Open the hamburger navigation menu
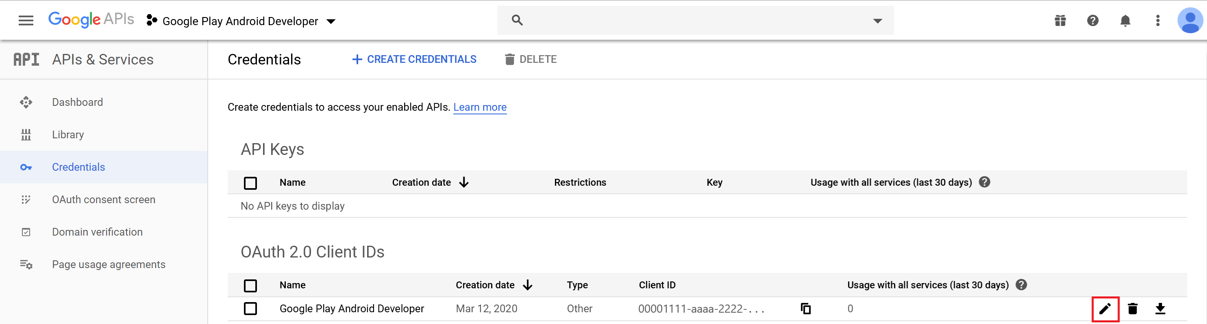 pyautogui.click(x=26, y=21)
